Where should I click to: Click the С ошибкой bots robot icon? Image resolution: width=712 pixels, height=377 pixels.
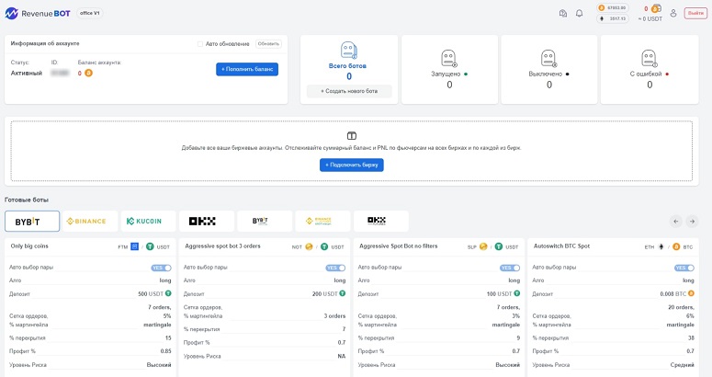[649, 58]
